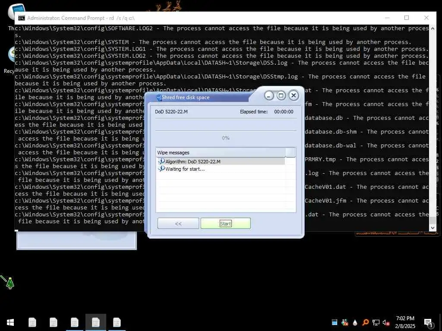Image resolution: width=442 pixels, height=331 pixels.
Task: Close the Shred free disk space dialog
Action: click(x=294, y=96)
